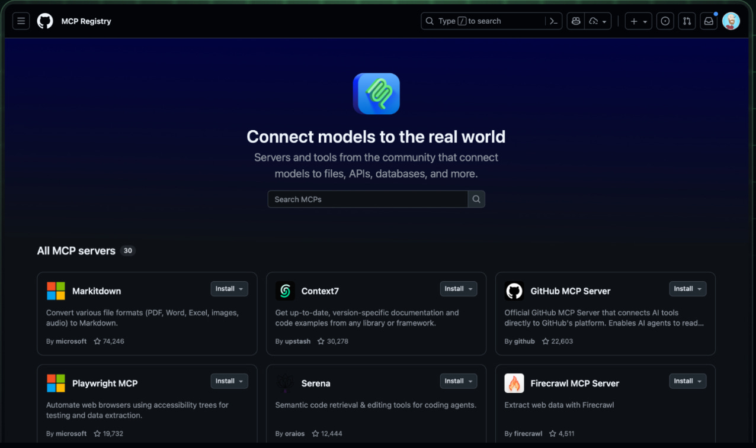Click the MCP Registry app logo
Image resolution: width=756 pixels, height=448 pixels.
376,94
